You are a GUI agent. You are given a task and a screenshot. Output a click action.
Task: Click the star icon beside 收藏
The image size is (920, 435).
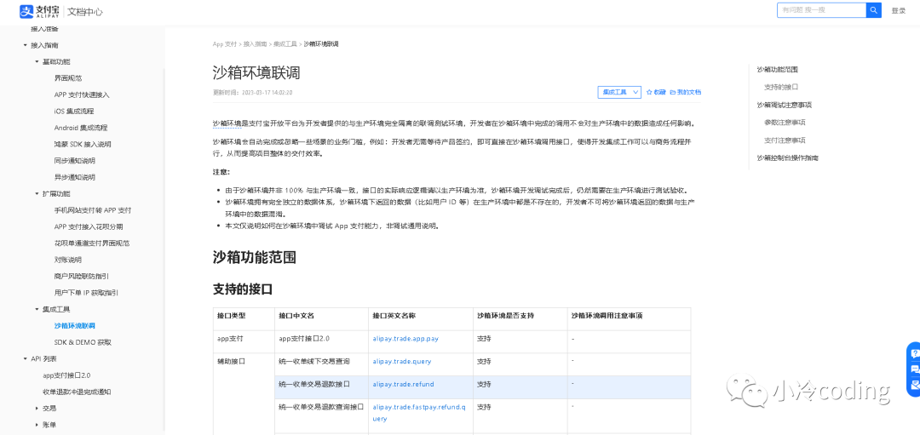(649, 92)
